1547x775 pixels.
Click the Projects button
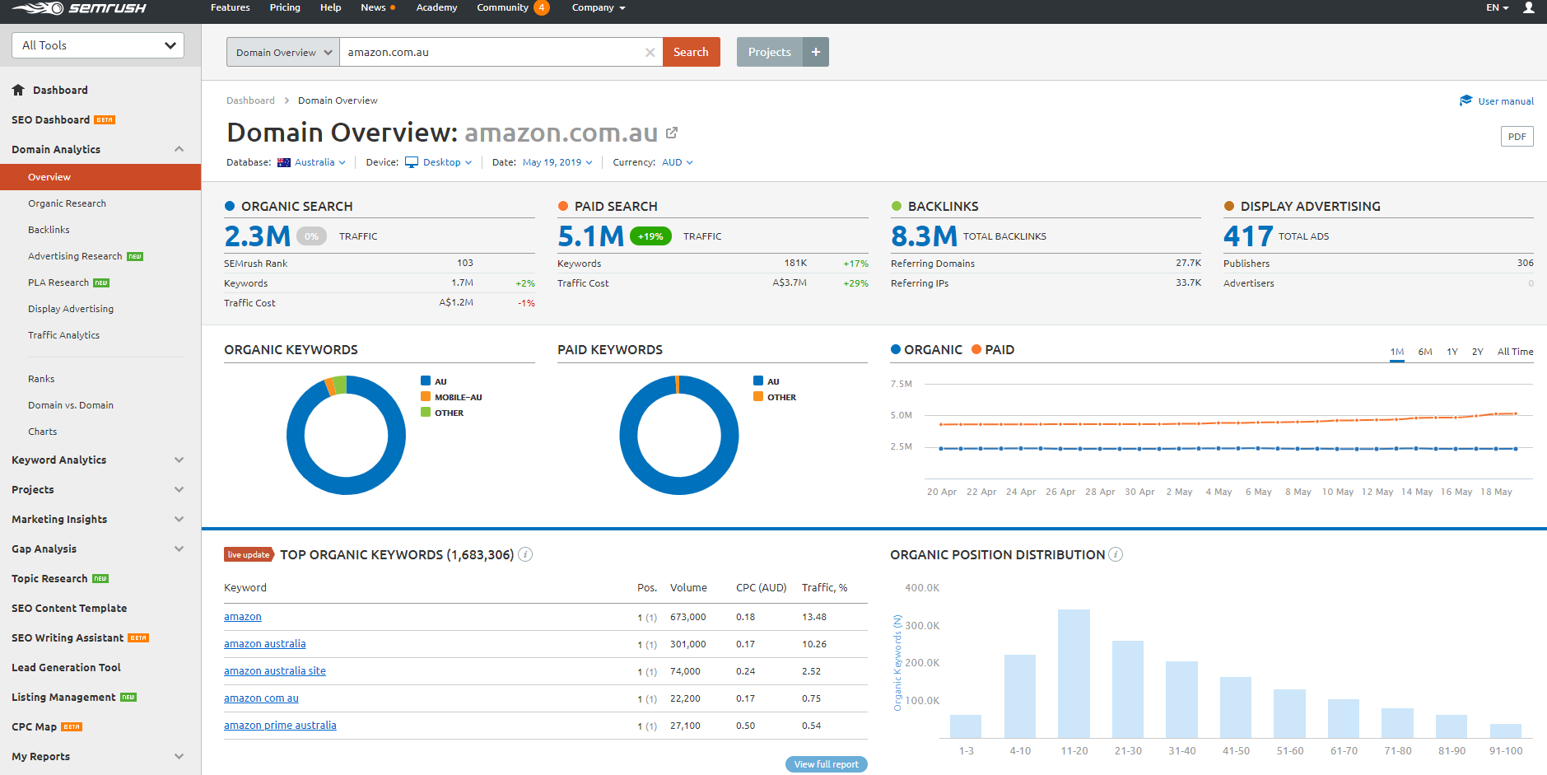(x=770, y=52)
